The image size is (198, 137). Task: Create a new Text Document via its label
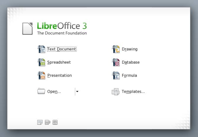coord(62,49)
